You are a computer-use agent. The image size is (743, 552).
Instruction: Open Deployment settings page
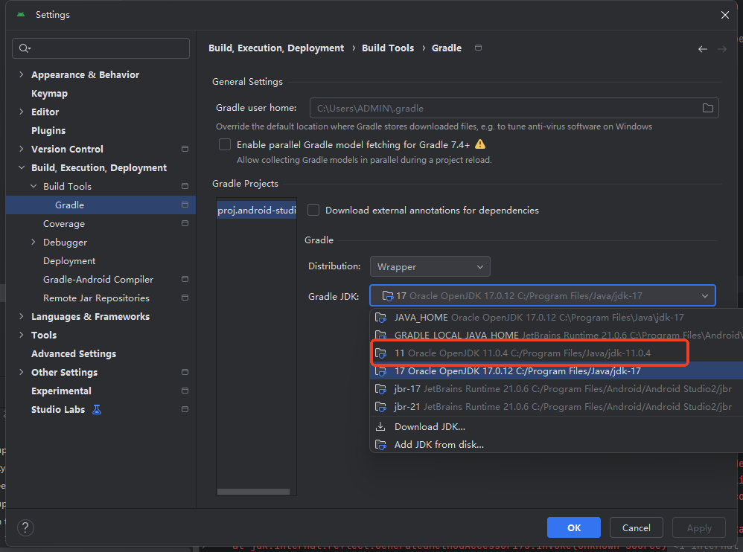pos(69,261)
